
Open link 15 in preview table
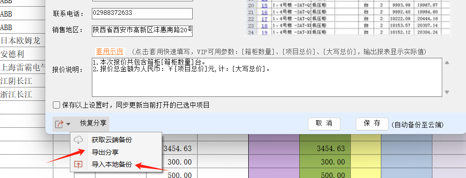tap(264, 6)
